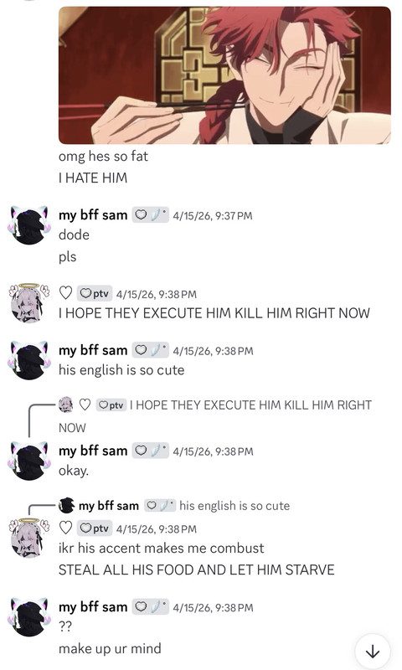
Task: Click the server tag badge next to sam above 'dode'
Action: [x=150, y=214]
